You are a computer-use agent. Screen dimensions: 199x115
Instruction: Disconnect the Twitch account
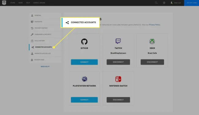[x=118, y=62]
